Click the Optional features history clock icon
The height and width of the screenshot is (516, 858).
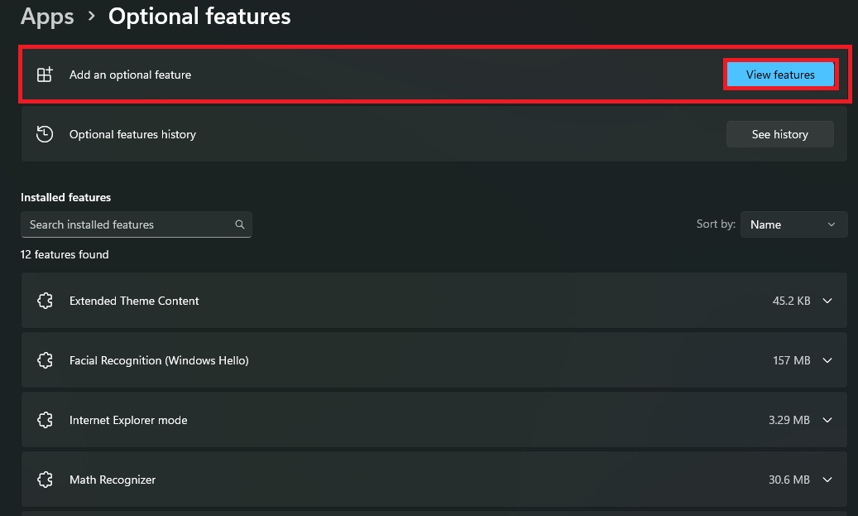tap(45, 134)
